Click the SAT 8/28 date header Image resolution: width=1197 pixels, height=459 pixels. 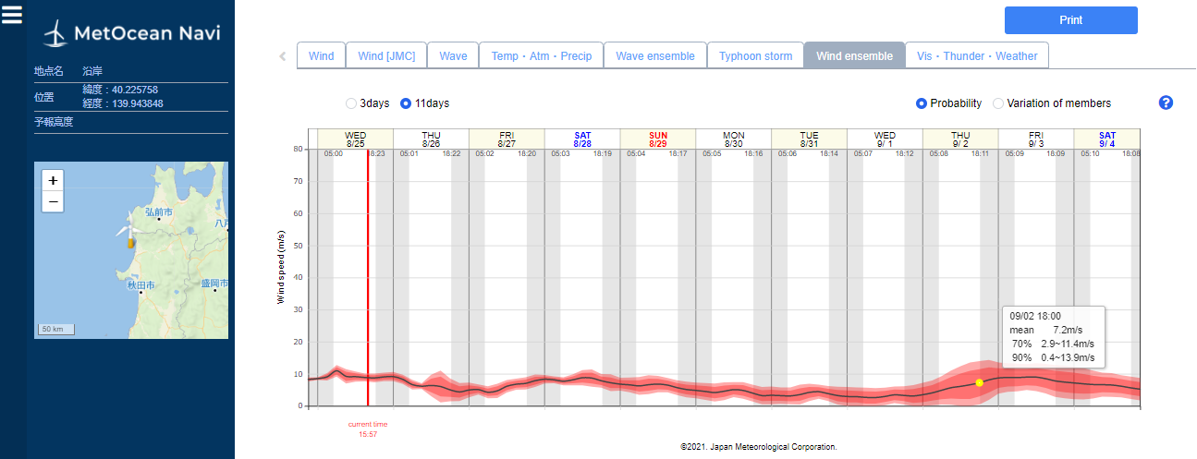pos(582,139)
